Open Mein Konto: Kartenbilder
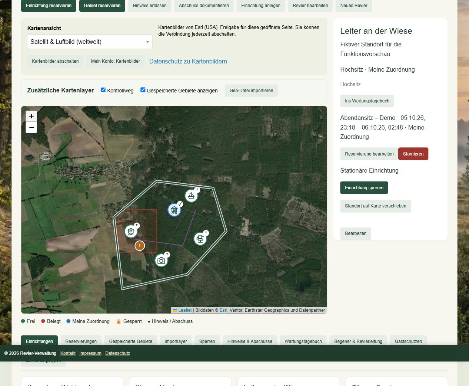The image size is (469, 386). [x=116, y=61]
